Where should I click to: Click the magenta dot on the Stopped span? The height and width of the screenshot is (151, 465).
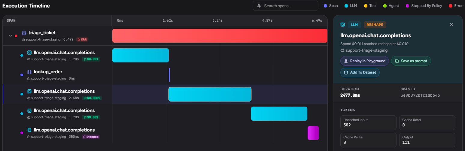pos(22,133)
